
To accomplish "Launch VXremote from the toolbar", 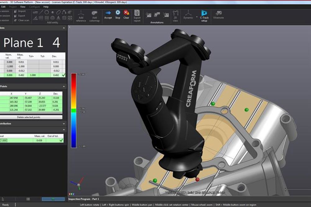I will coord(219,15).
